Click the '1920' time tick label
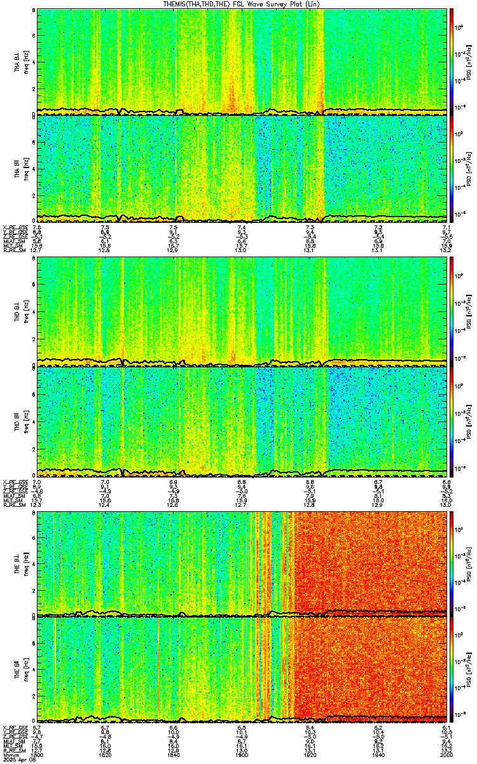Viewport: 477px width, 764px height. 310,754
